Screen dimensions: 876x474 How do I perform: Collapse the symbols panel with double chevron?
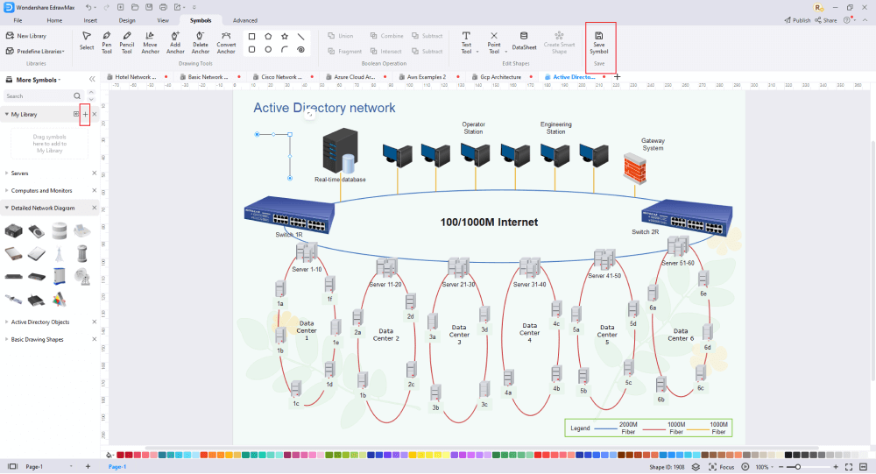[x=92, y=80]
